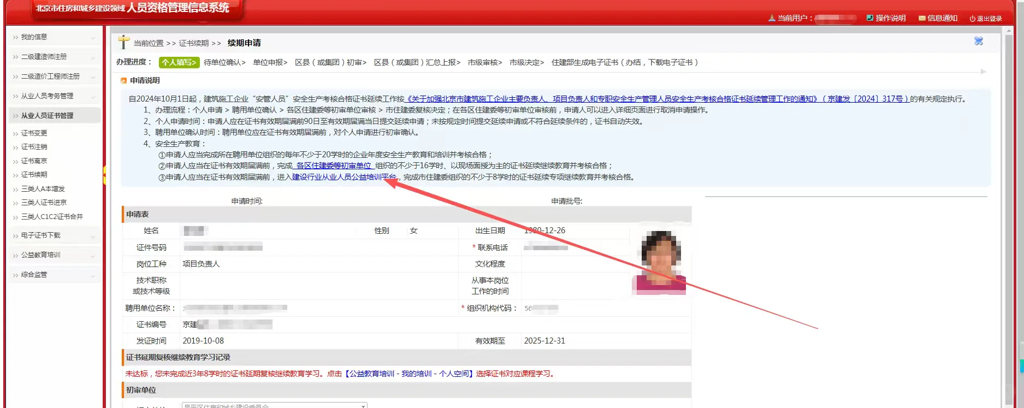Expand 从业人员考务管理 sidebar section
This screenshot has width=1024, height=408.
(x=54, y=96)
